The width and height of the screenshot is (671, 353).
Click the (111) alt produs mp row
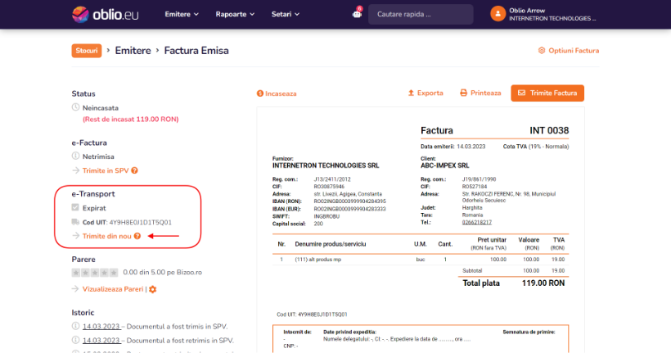tap(421, 260)
